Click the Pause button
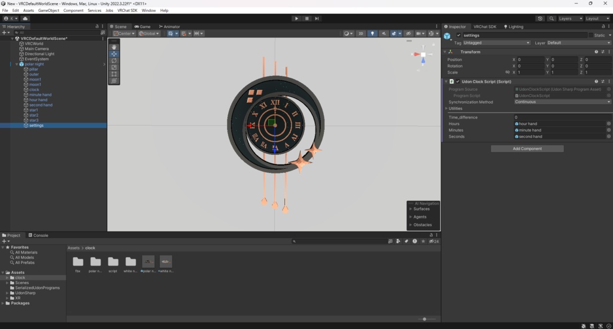The height and width of the screenshot is (329, 613). (306, 19)
